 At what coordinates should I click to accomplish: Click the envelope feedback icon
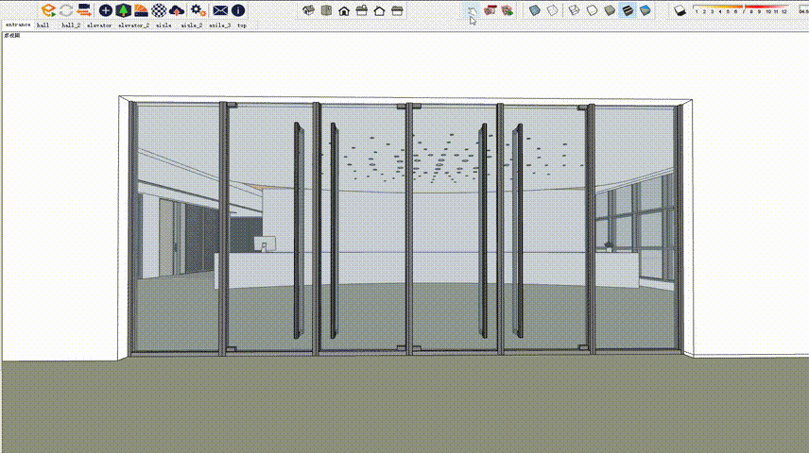click(220, 10)
